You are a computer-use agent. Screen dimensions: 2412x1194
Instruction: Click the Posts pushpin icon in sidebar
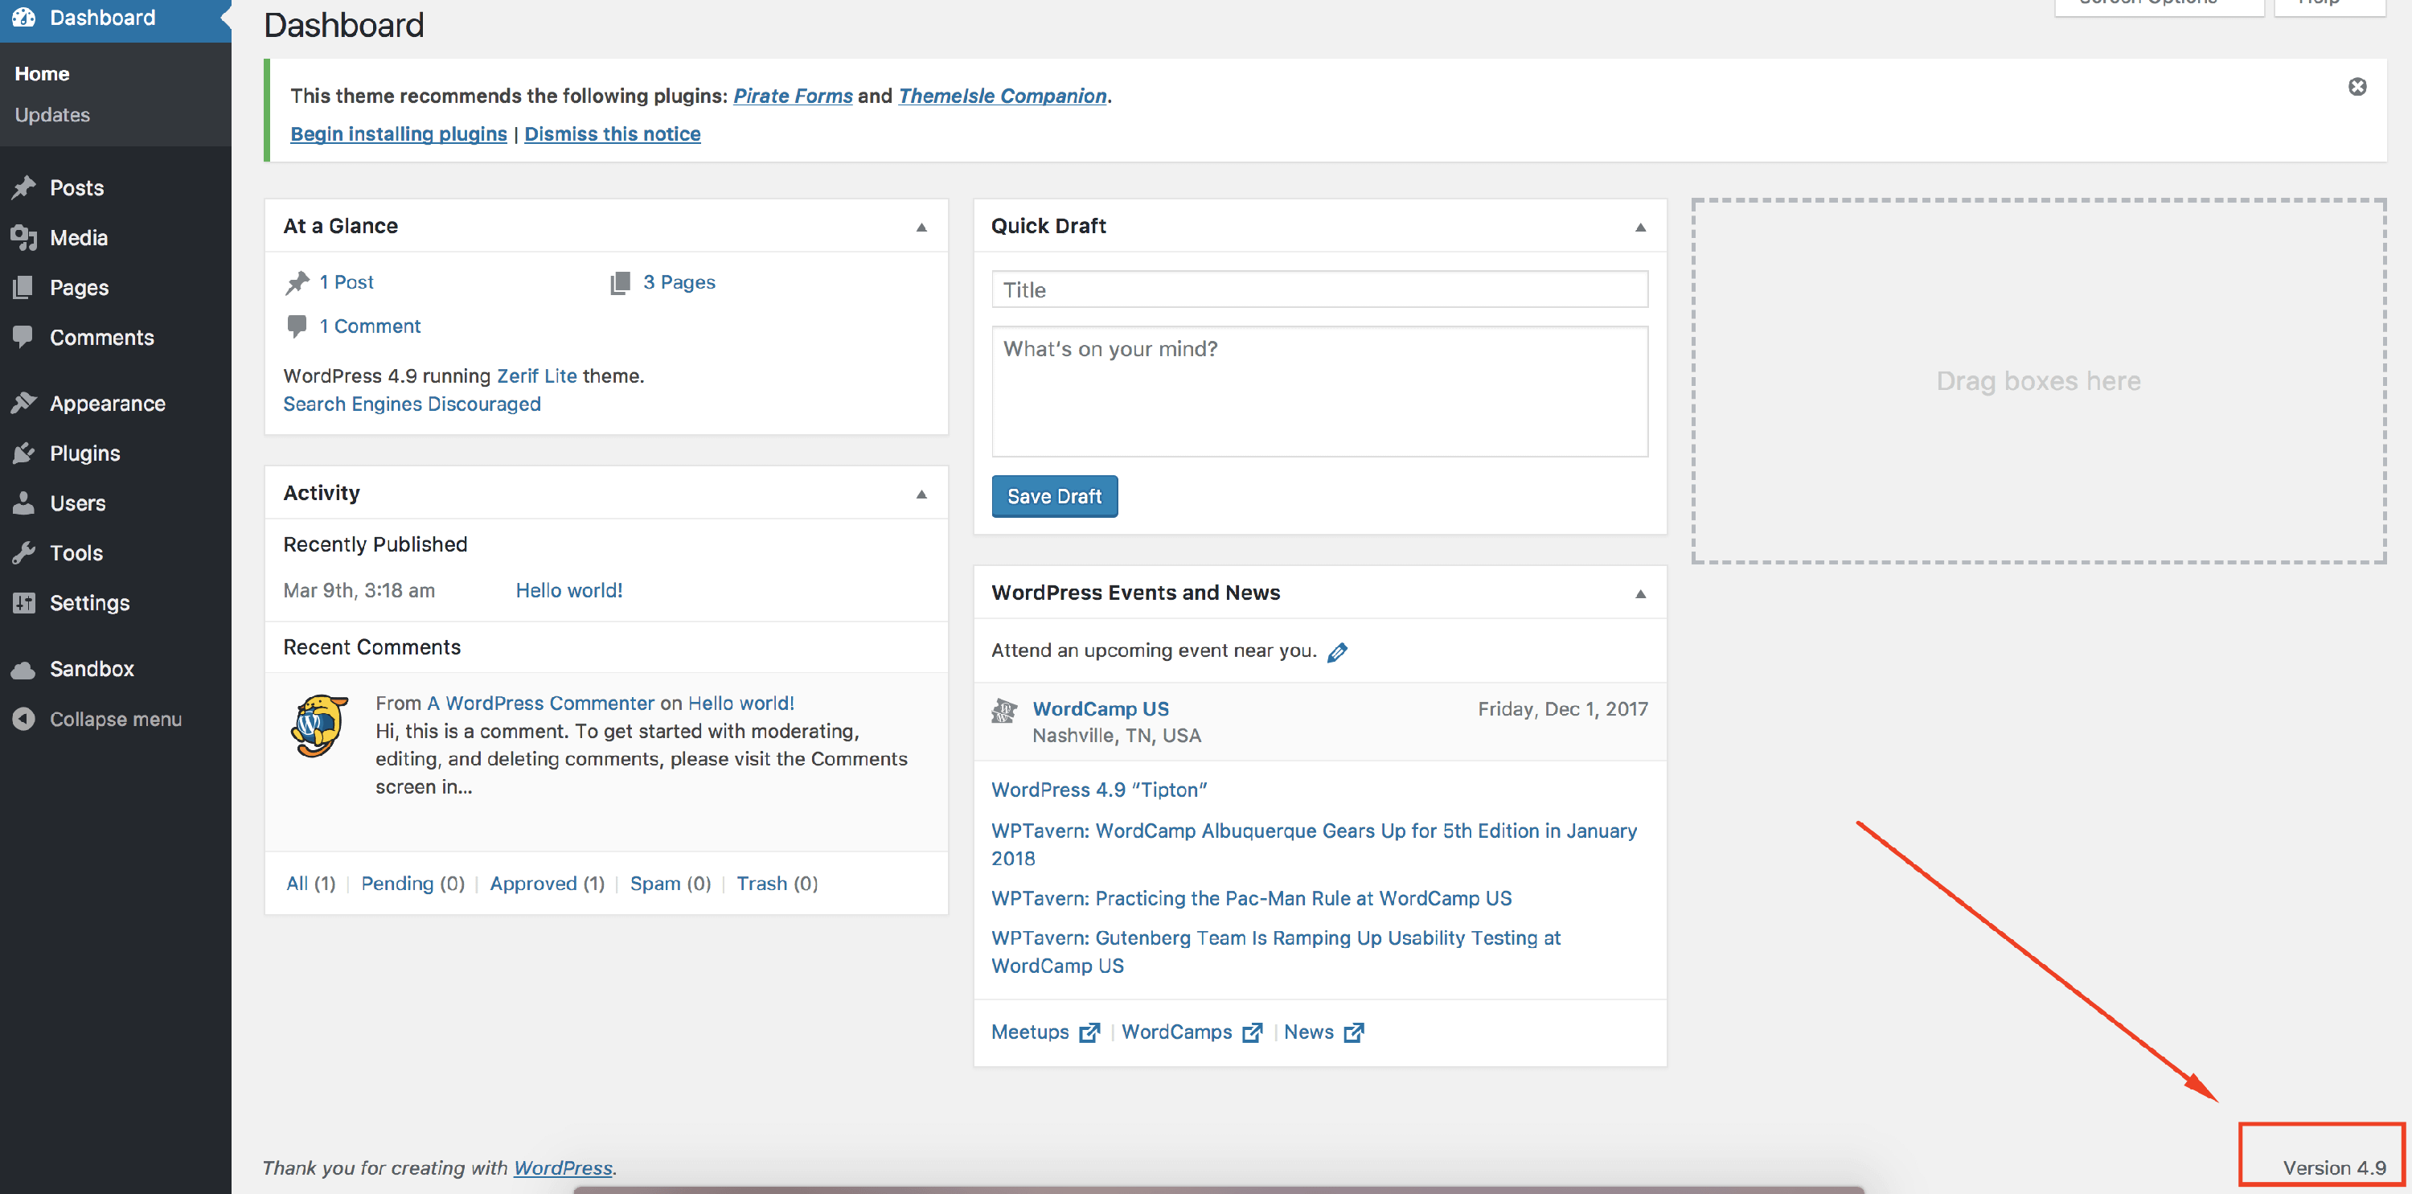(23, 187)
